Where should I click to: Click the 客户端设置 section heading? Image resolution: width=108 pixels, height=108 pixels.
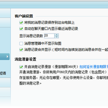click(x=24, y=16)
